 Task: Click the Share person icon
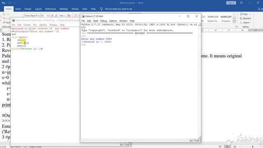259,9
